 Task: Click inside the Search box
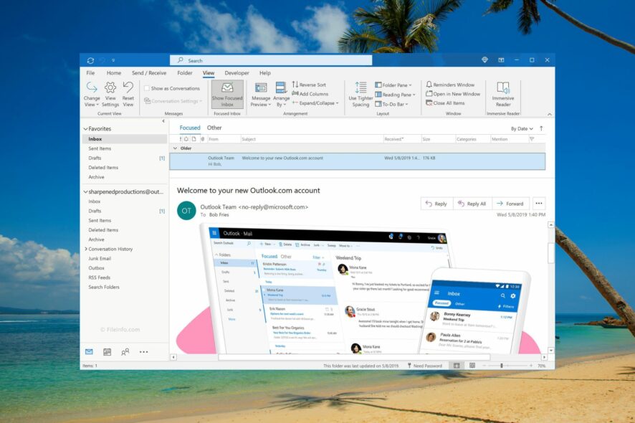point(271,60)
